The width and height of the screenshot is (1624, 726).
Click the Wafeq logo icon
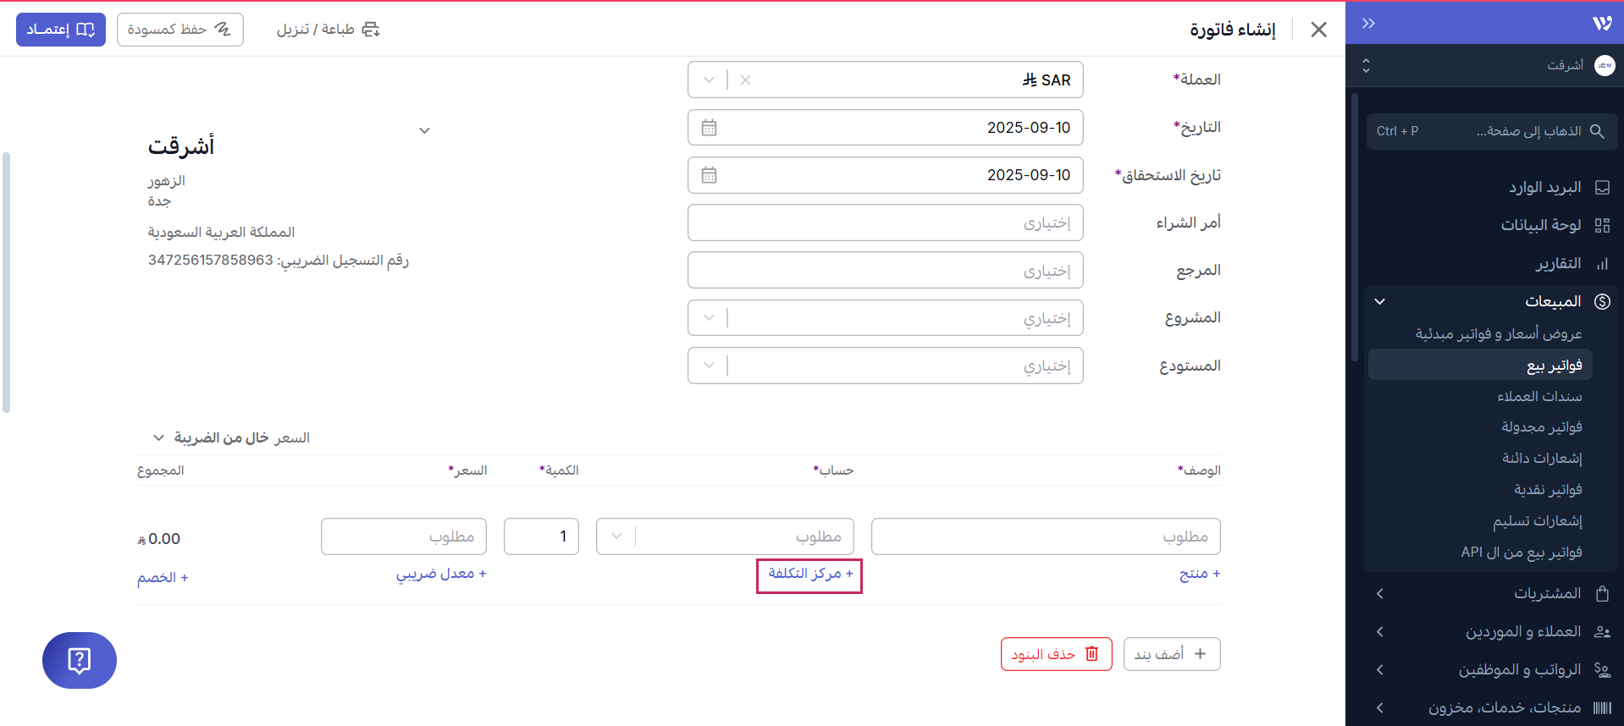pyautogui.click(x=1601, y=24)
